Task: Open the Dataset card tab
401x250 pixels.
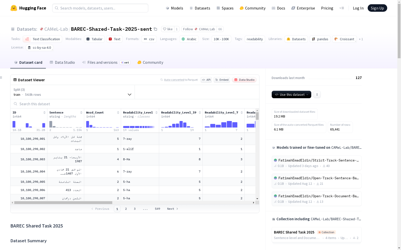Action: point(28,62)
